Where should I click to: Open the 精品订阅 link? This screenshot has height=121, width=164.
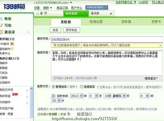(62, 8)
